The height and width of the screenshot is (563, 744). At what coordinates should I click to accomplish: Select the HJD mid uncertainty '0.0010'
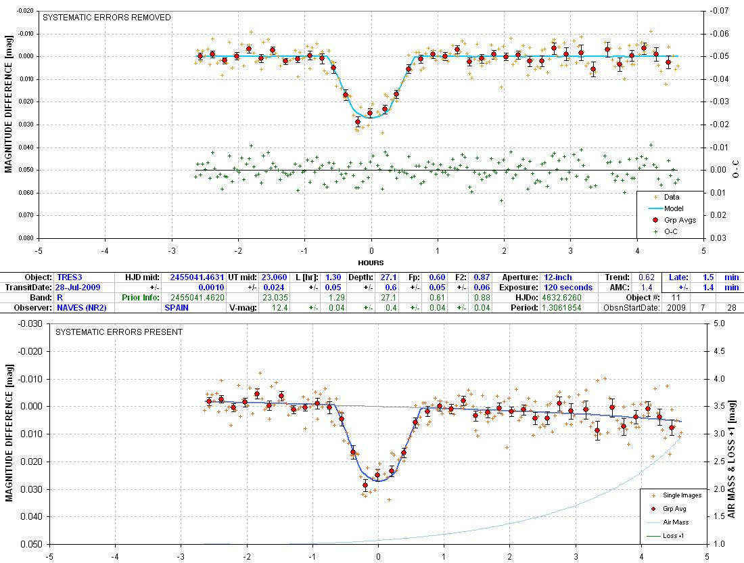click(x=211, y=287)
